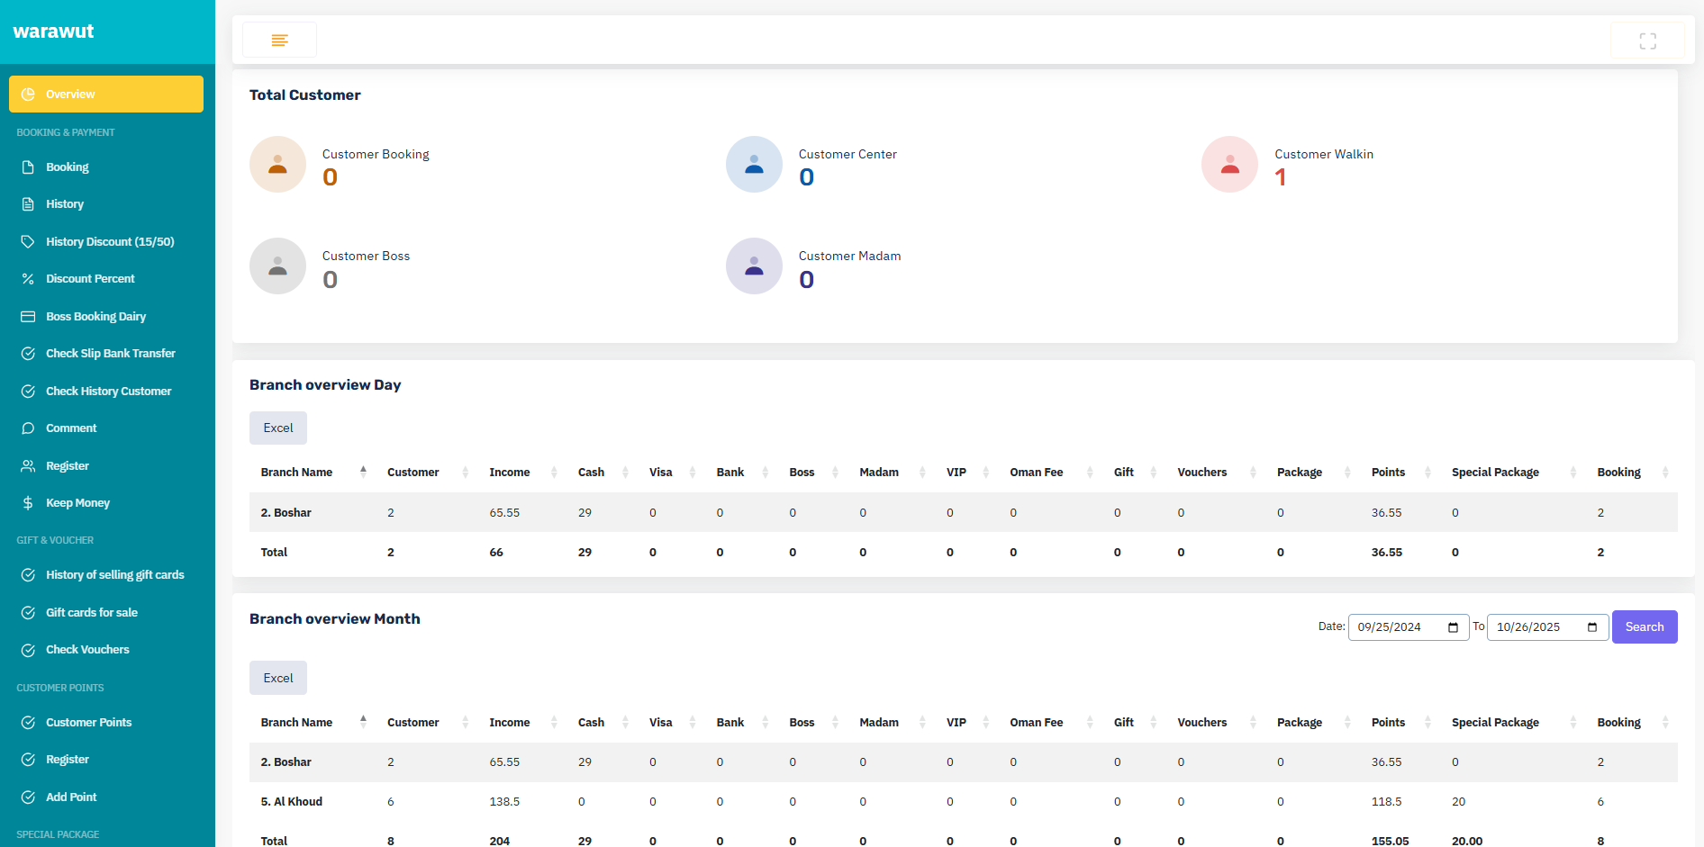Export Branch overview Day to Excel
Image resolution: width=1704 pixels, height=847 pixels.
(x=277, y=428)
